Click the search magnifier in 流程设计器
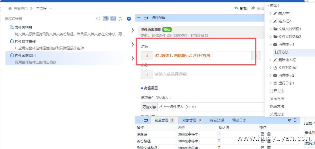Viewport: 315px width, 149px height. click(98, 19)
